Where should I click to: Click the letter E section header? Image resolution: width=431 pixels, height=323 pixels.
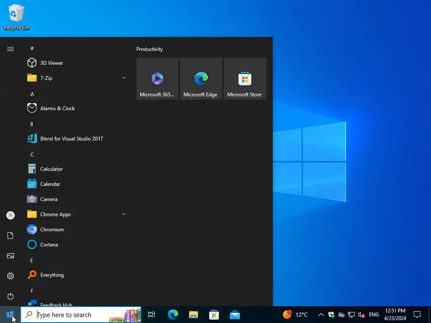coord(32,261)
